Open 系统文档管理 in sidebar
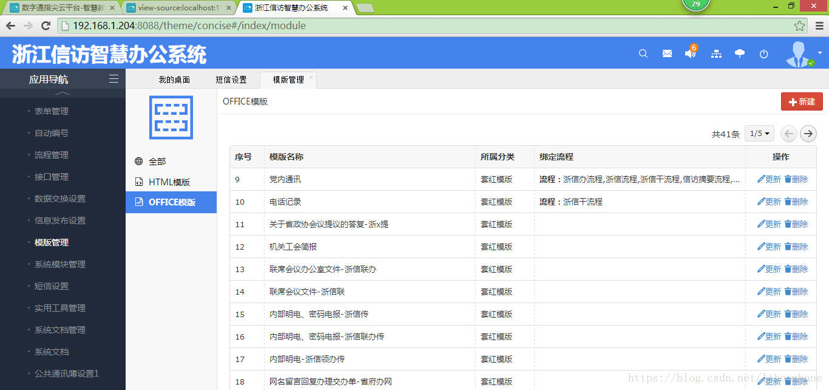Image resolution: width=829 pixels, height=390 pixels. click(60, 330)
